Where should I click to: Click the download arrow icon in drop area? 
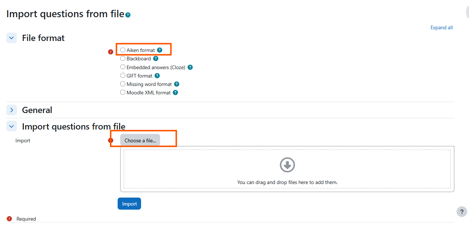[x=287, y=165]
